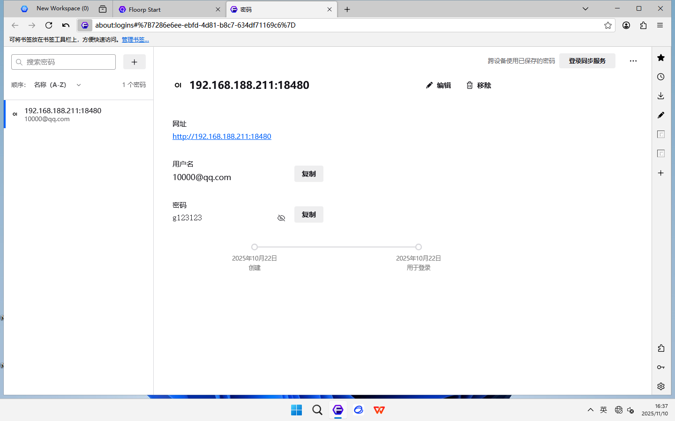Image resolution: width=675 pixels, height=421 pixels.
Task: Add new sidebar panel with plus icon
Action: pos(661,173)
